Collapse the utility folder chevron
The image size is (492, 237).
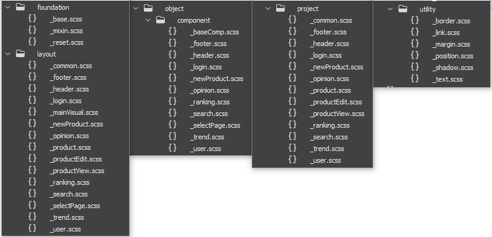point(391,9)
